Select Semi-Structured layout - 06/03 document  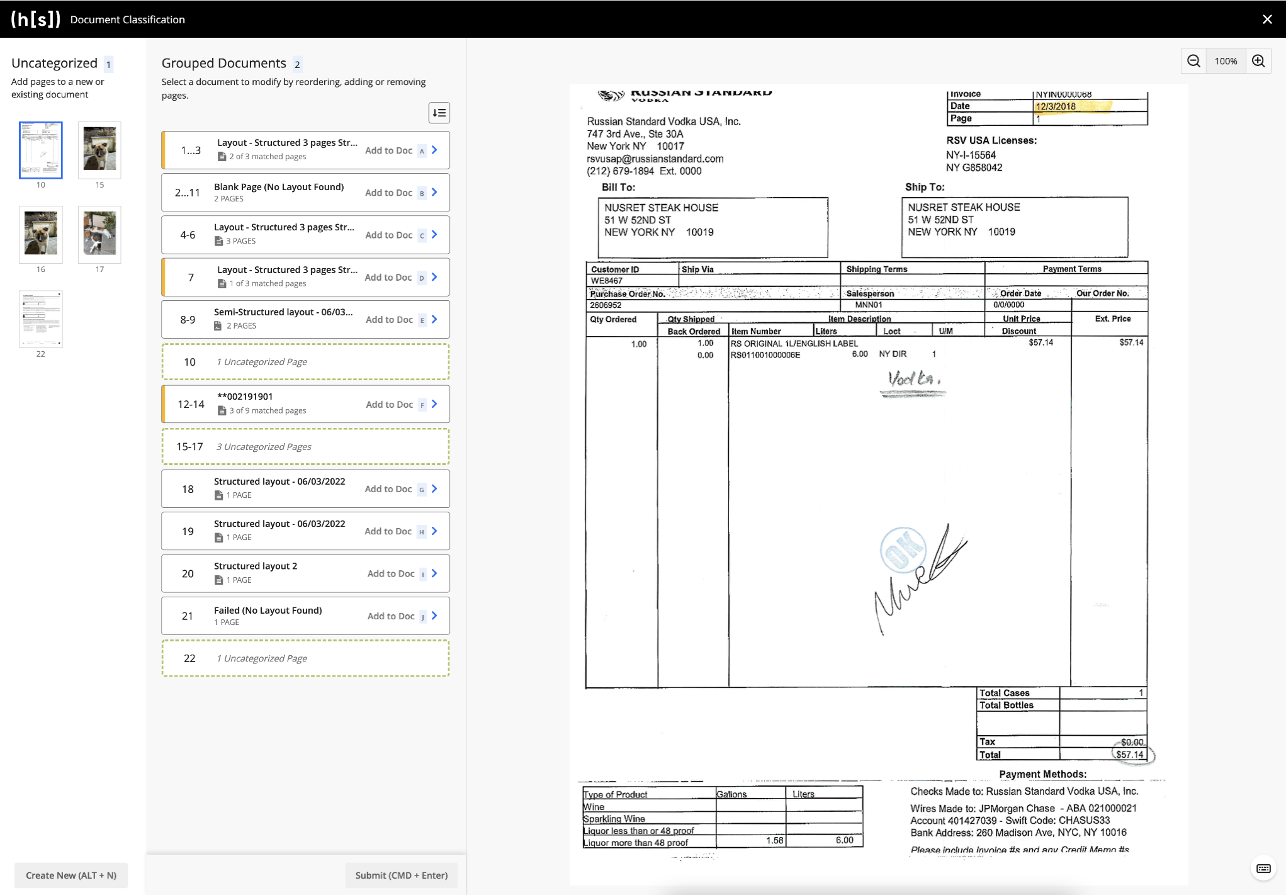coord(306,319)
